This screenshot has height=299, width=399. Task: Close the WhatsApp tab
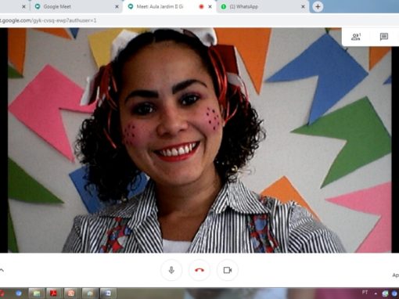[x=303, y=7]
